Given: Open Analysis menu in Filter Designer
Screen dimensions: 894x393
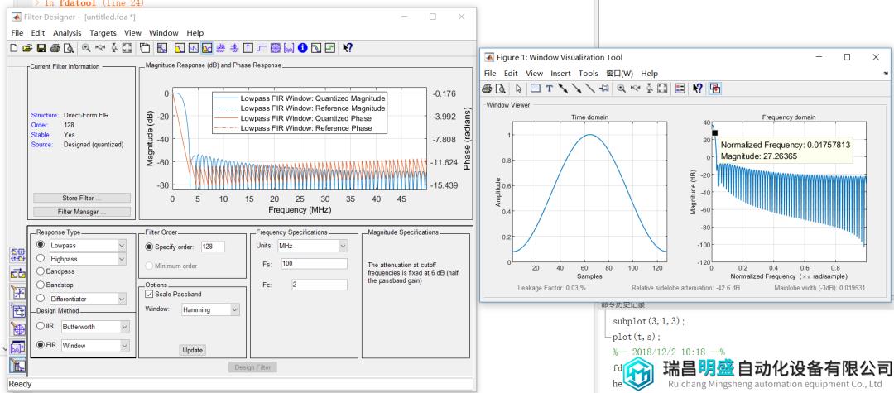Looking at the screenshot, I should 67,33.
